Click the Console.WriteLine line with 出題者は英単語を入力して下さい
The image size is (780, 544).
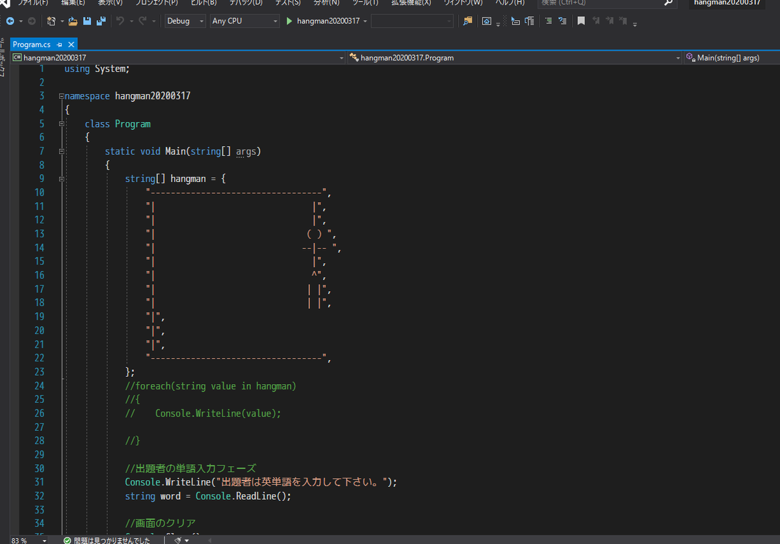(261, 482)
